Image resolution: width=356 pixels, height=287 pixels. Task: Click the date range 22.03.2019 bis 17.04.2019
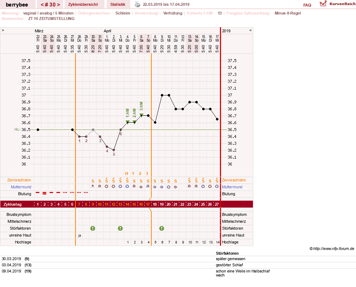pos(166,4)
